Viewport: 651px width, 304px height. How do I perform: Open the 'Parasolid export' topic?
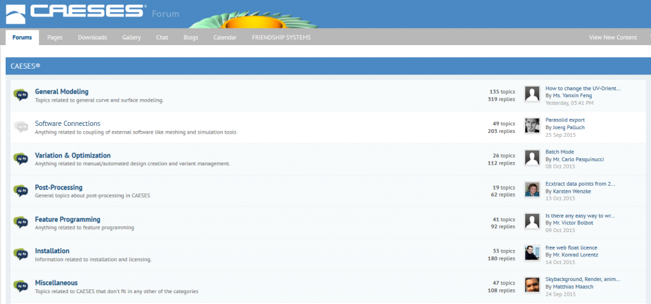click(565, 120)
